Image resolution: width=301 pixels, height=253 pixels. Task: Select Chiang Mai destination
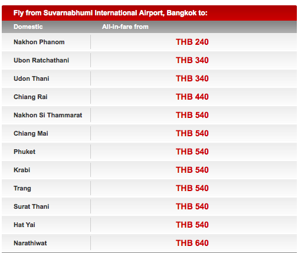31,133
